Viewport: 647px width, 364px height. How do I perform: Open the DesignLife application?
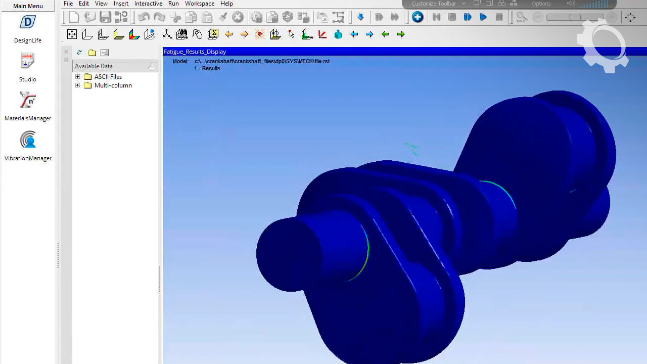point(28,23)
